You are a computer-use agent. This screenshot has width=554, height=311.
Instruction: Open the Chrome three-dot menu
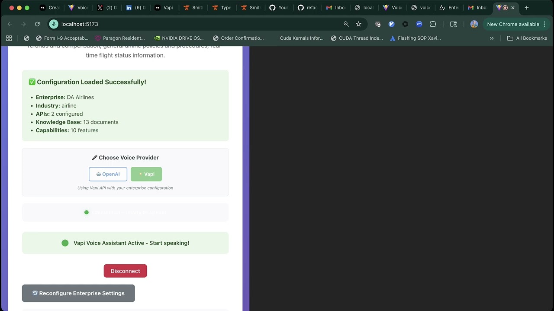pyautogui.click(x=544, y=24)
